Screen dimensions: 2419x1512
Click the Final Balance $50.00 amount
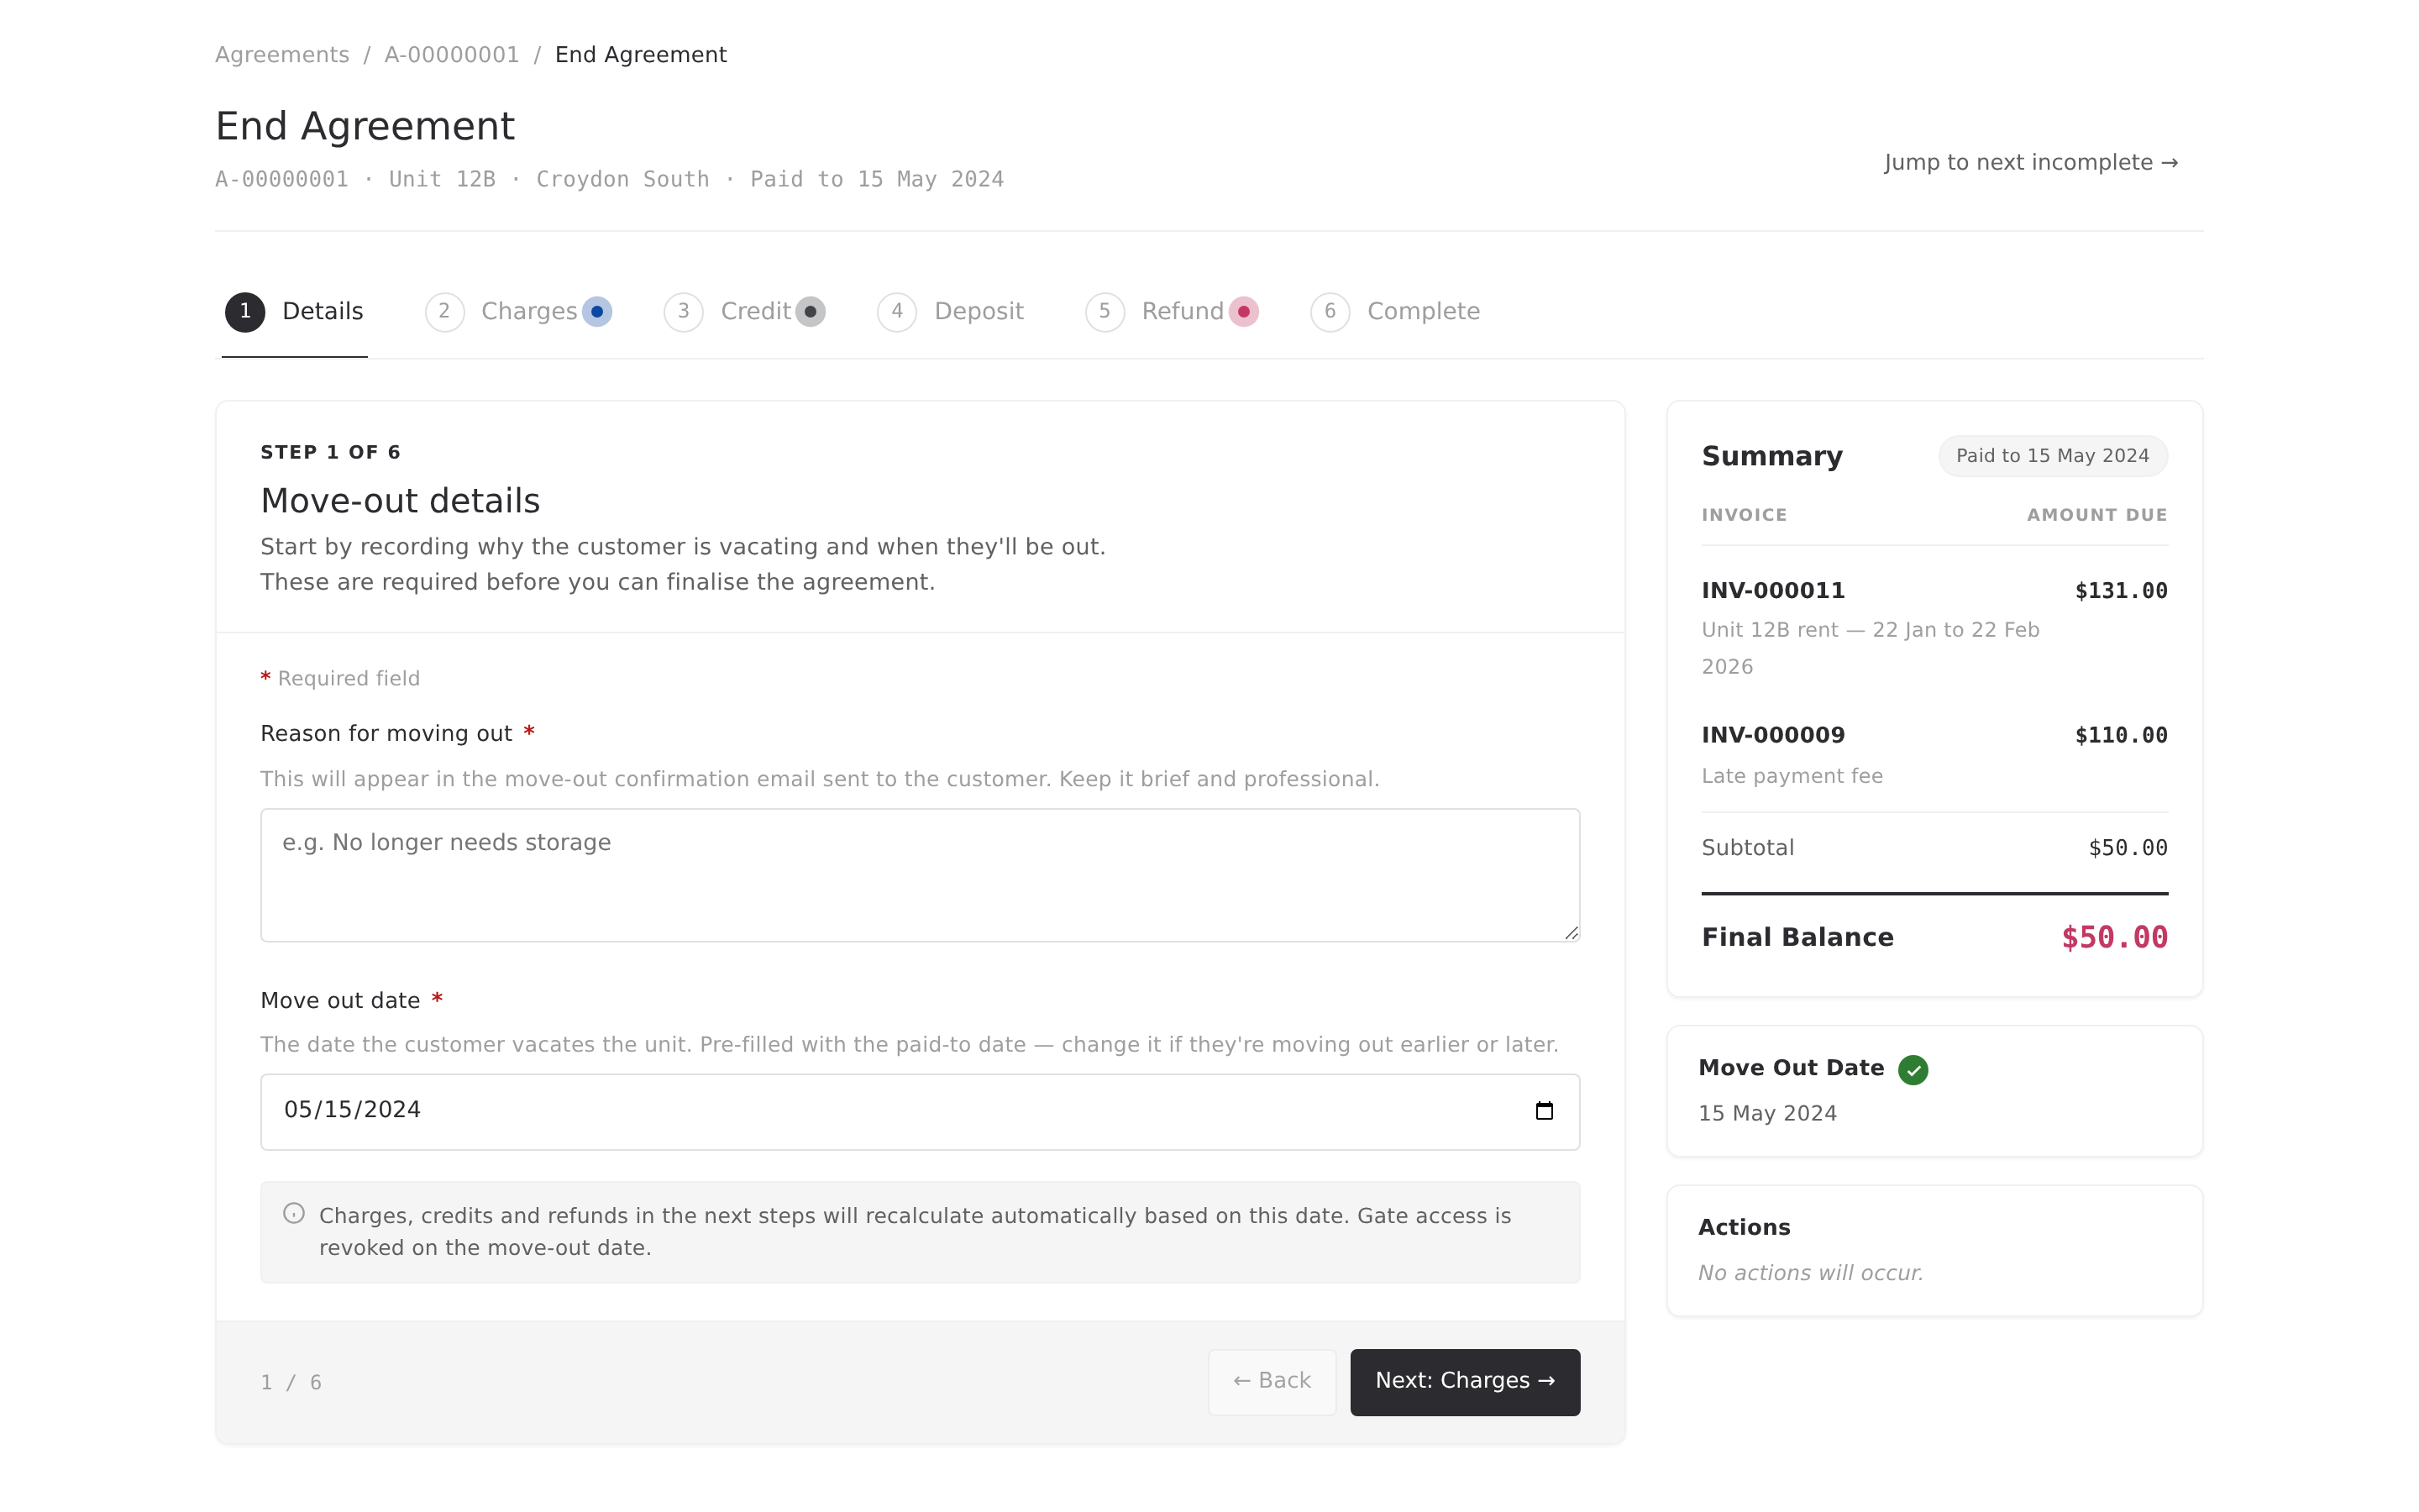(2114, 938)
